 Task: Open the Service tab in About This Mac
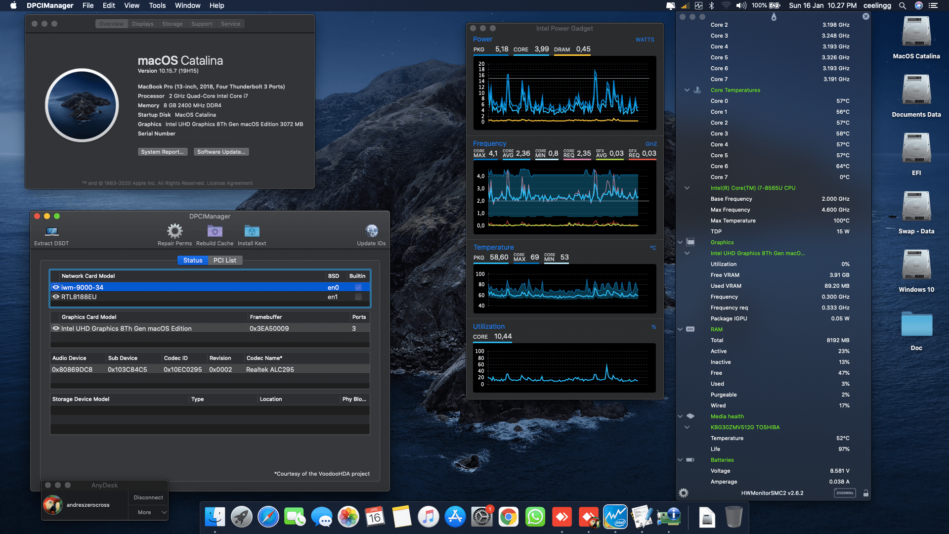230,24
